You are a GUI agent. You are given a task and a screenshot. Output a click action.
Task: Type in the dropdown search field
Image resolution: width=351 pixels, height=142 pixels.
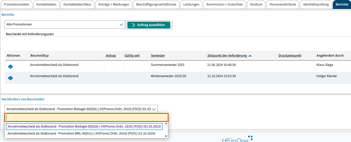pyautogui.click(x=86, y=118)
